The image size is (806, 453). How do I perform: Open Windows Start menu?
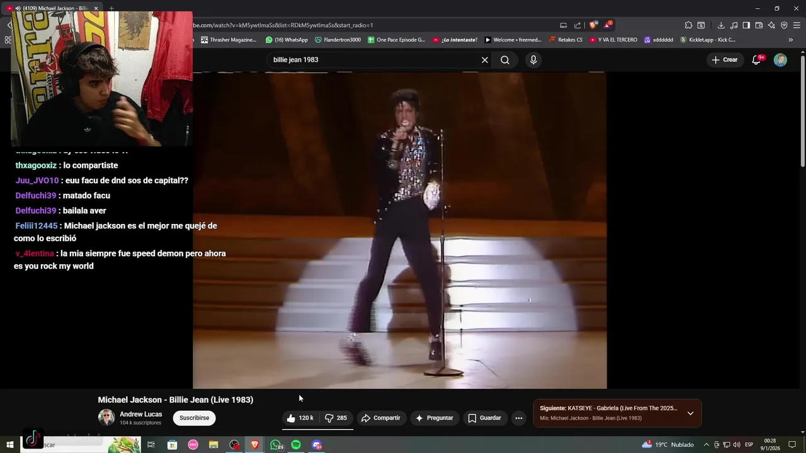coord(9,445)
